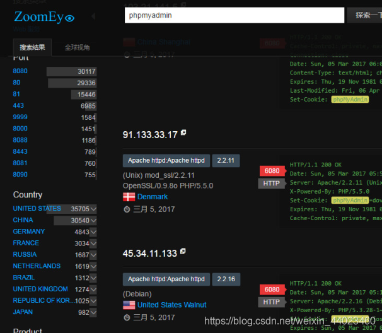The height and width of the screenshot is (333, 382).
Task: Expand the Netherlands country chevron
Action: point(93,266)
